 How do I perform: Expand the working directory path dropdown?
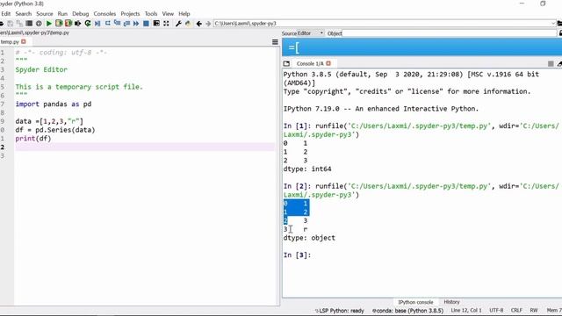click(554, 24)
